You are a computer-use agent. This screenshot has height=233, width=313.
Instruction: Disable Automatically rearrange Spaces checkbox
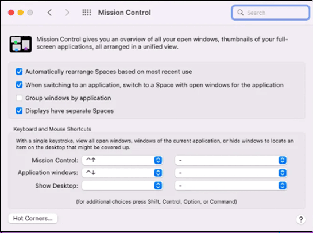tap(19, 72)
